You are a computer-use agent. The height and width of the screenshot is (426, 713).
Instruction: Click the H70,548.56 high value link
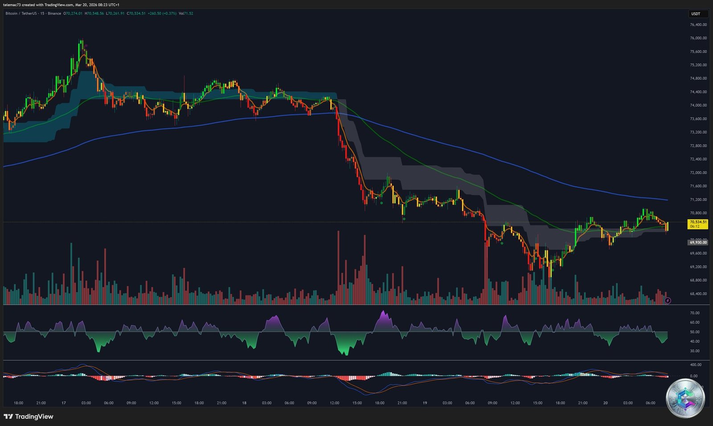[x=94, y=14]
